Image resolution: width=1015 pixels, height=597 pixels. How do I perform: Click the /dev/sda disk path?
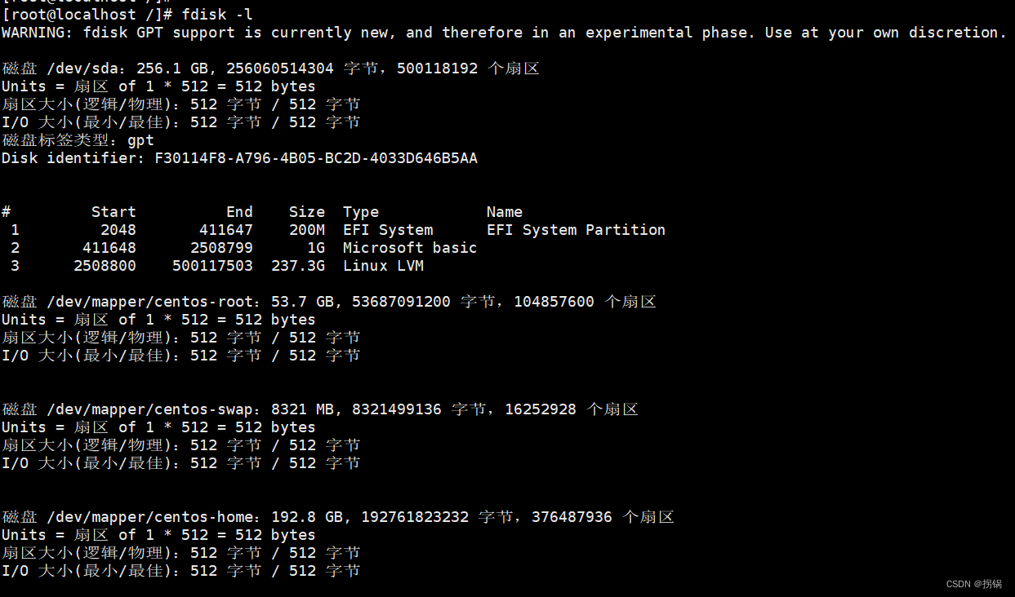tap(82, 69)
